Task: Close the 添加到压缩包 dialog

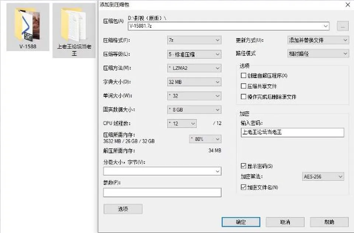Action: 348,5
